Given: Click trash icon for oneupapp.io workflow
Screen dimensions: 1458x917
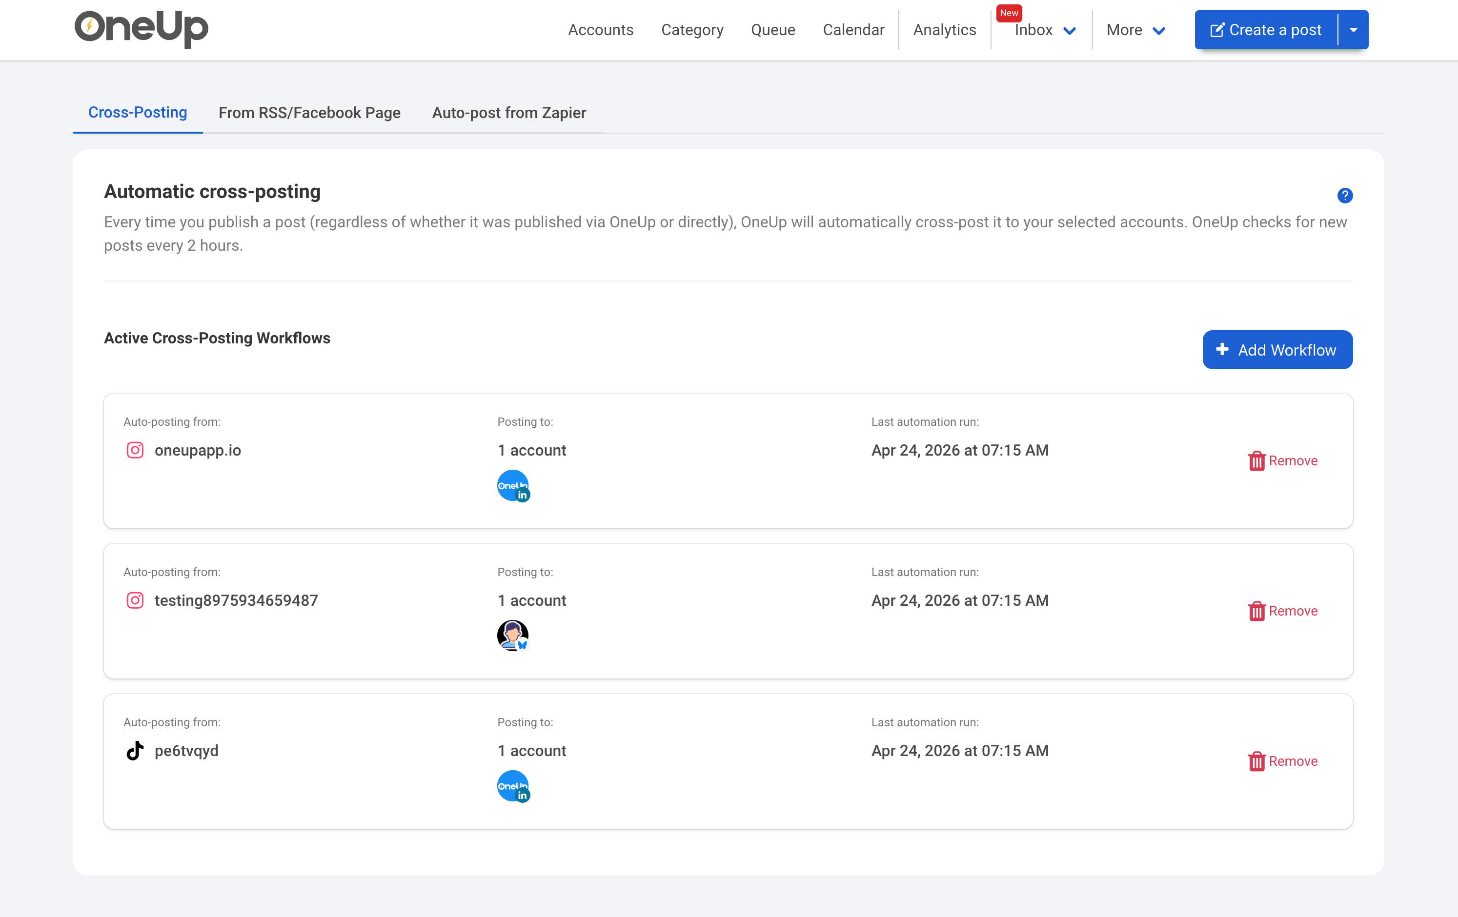Looking at the screenshot, I should tap(1256, 461).
